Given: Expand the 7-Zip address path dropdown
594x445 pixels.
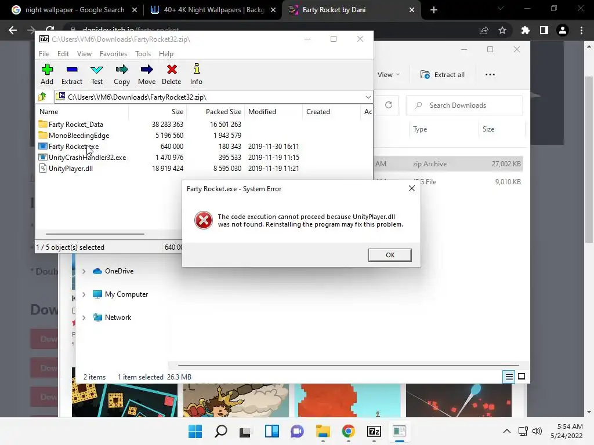Looking at the screenshot, I should (x=368, y=97).
